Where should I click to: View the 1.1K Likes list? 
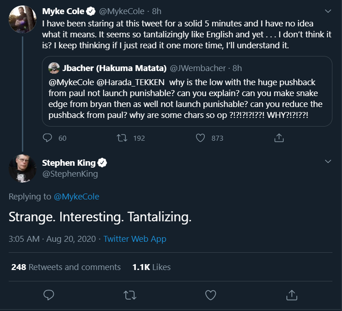(x=151, y=267)
